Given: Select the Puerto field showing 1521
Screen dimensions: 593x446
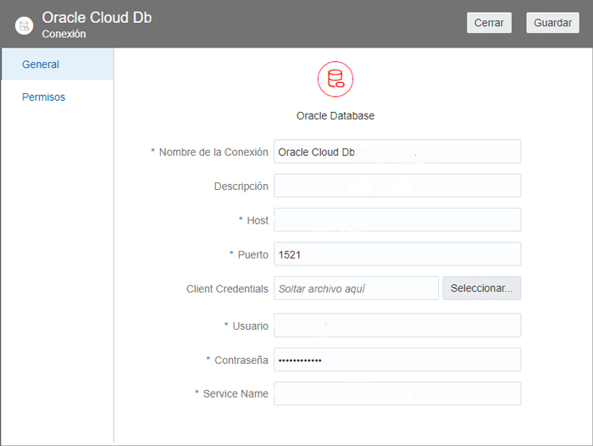Looking at the screenshot, I should [x=397, y=254].
